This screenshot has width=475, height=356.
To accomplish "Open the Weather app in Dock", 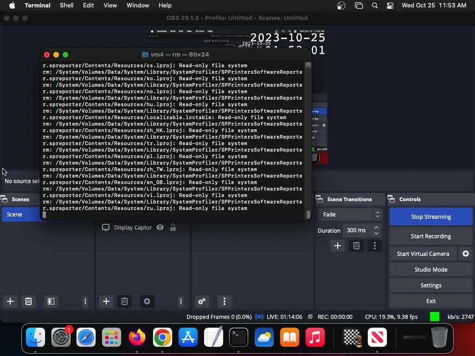I will pyautogui.click(x=264, y=337).
